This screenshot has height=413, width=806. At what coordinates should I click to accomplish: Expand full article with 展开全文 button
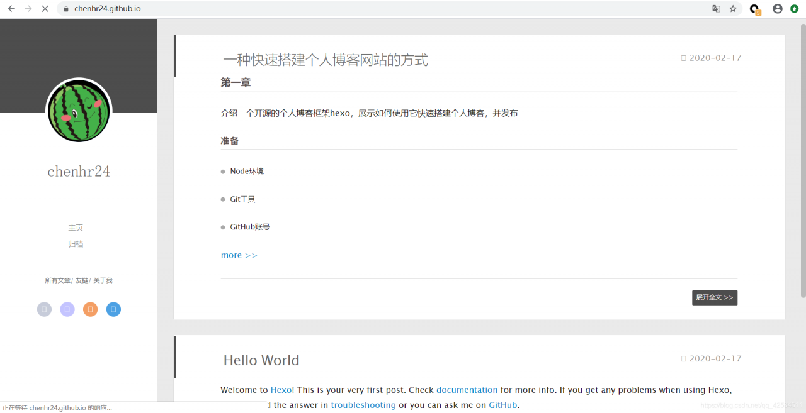pos(714,297)
